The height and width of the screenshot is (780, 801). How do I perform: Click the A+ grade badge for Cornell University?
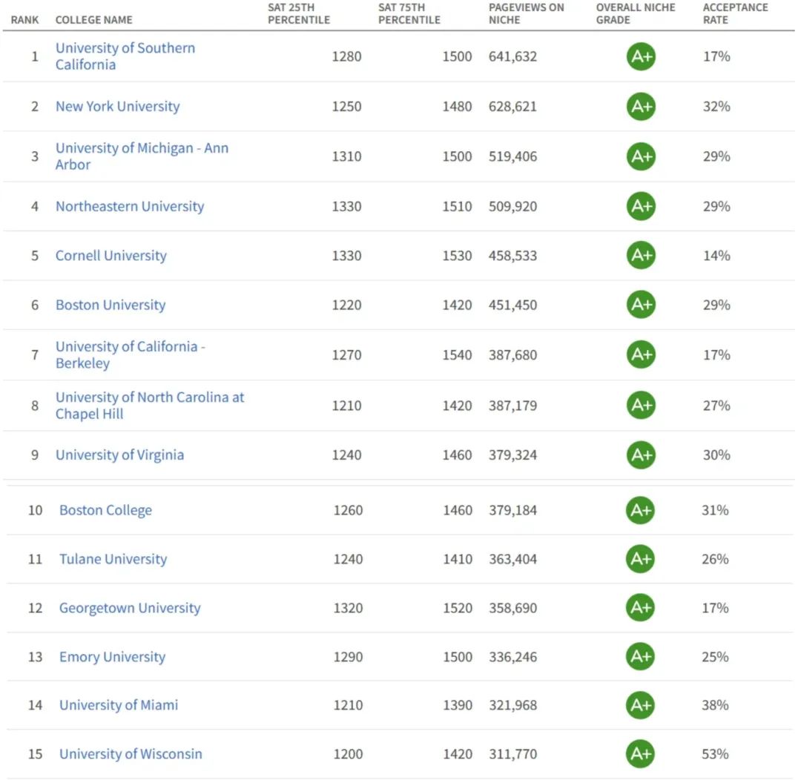641,256
